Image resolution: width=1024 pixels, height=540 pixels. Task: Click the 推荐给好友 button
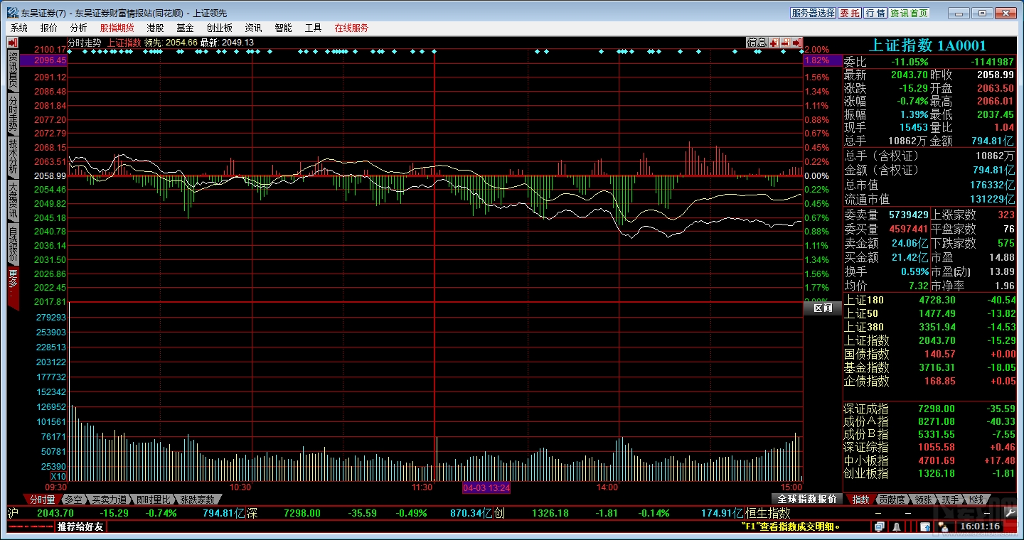[x=80, y=526]
